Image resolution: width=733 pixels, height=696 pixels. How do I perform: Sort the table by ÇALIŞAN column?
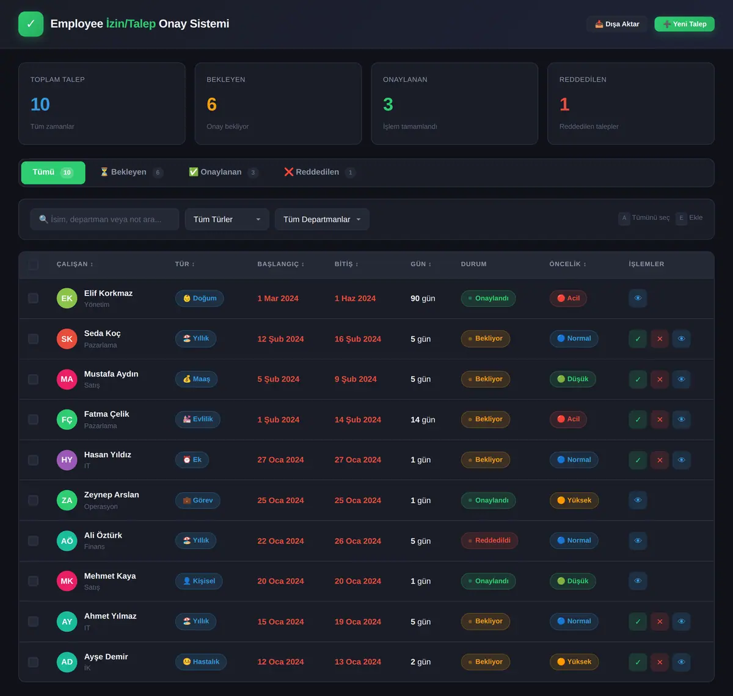point(75,264)
